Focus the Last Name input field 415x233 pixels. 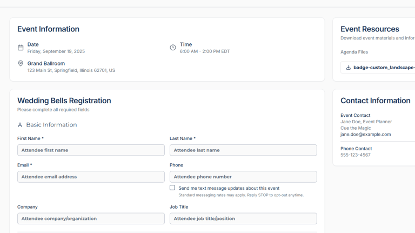[x=243, y=150]
